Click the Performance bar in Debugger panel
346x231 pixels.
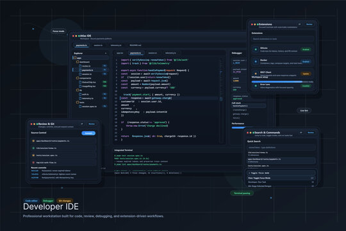[x=238, y=128]
